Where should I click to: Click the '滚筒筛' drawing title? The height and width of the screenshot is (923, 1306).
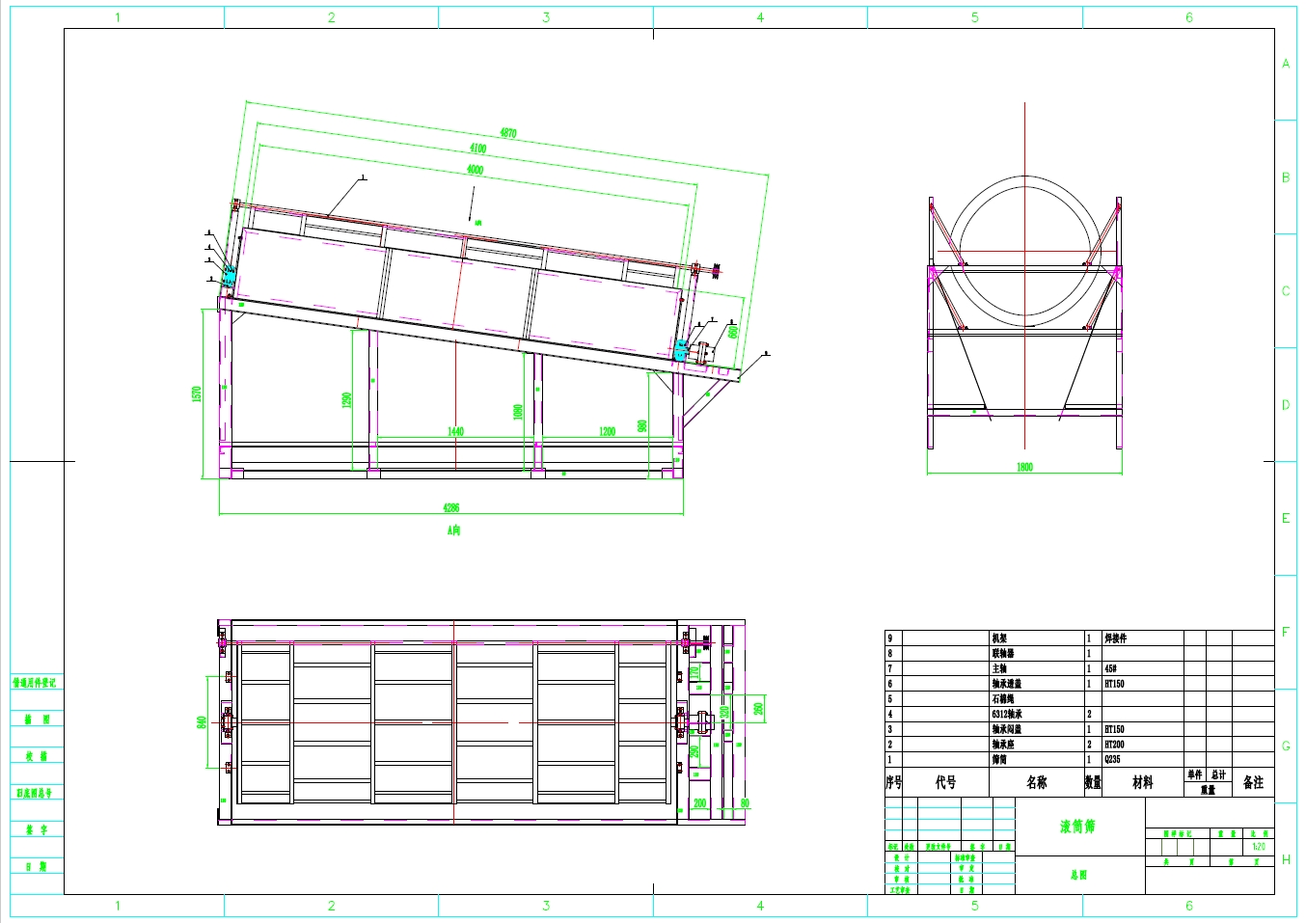point(1077,827)
